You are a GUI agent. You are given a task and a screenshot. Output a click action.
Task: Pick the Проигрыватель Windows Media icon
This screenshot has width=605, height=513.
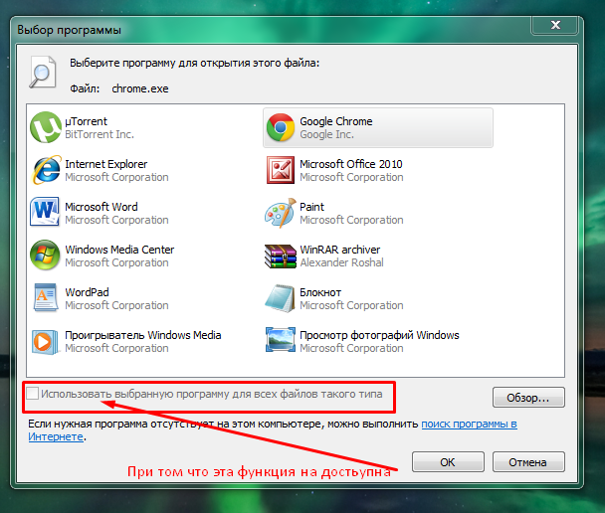45,341
